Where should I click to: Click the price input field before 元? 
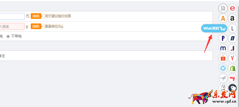12,16
